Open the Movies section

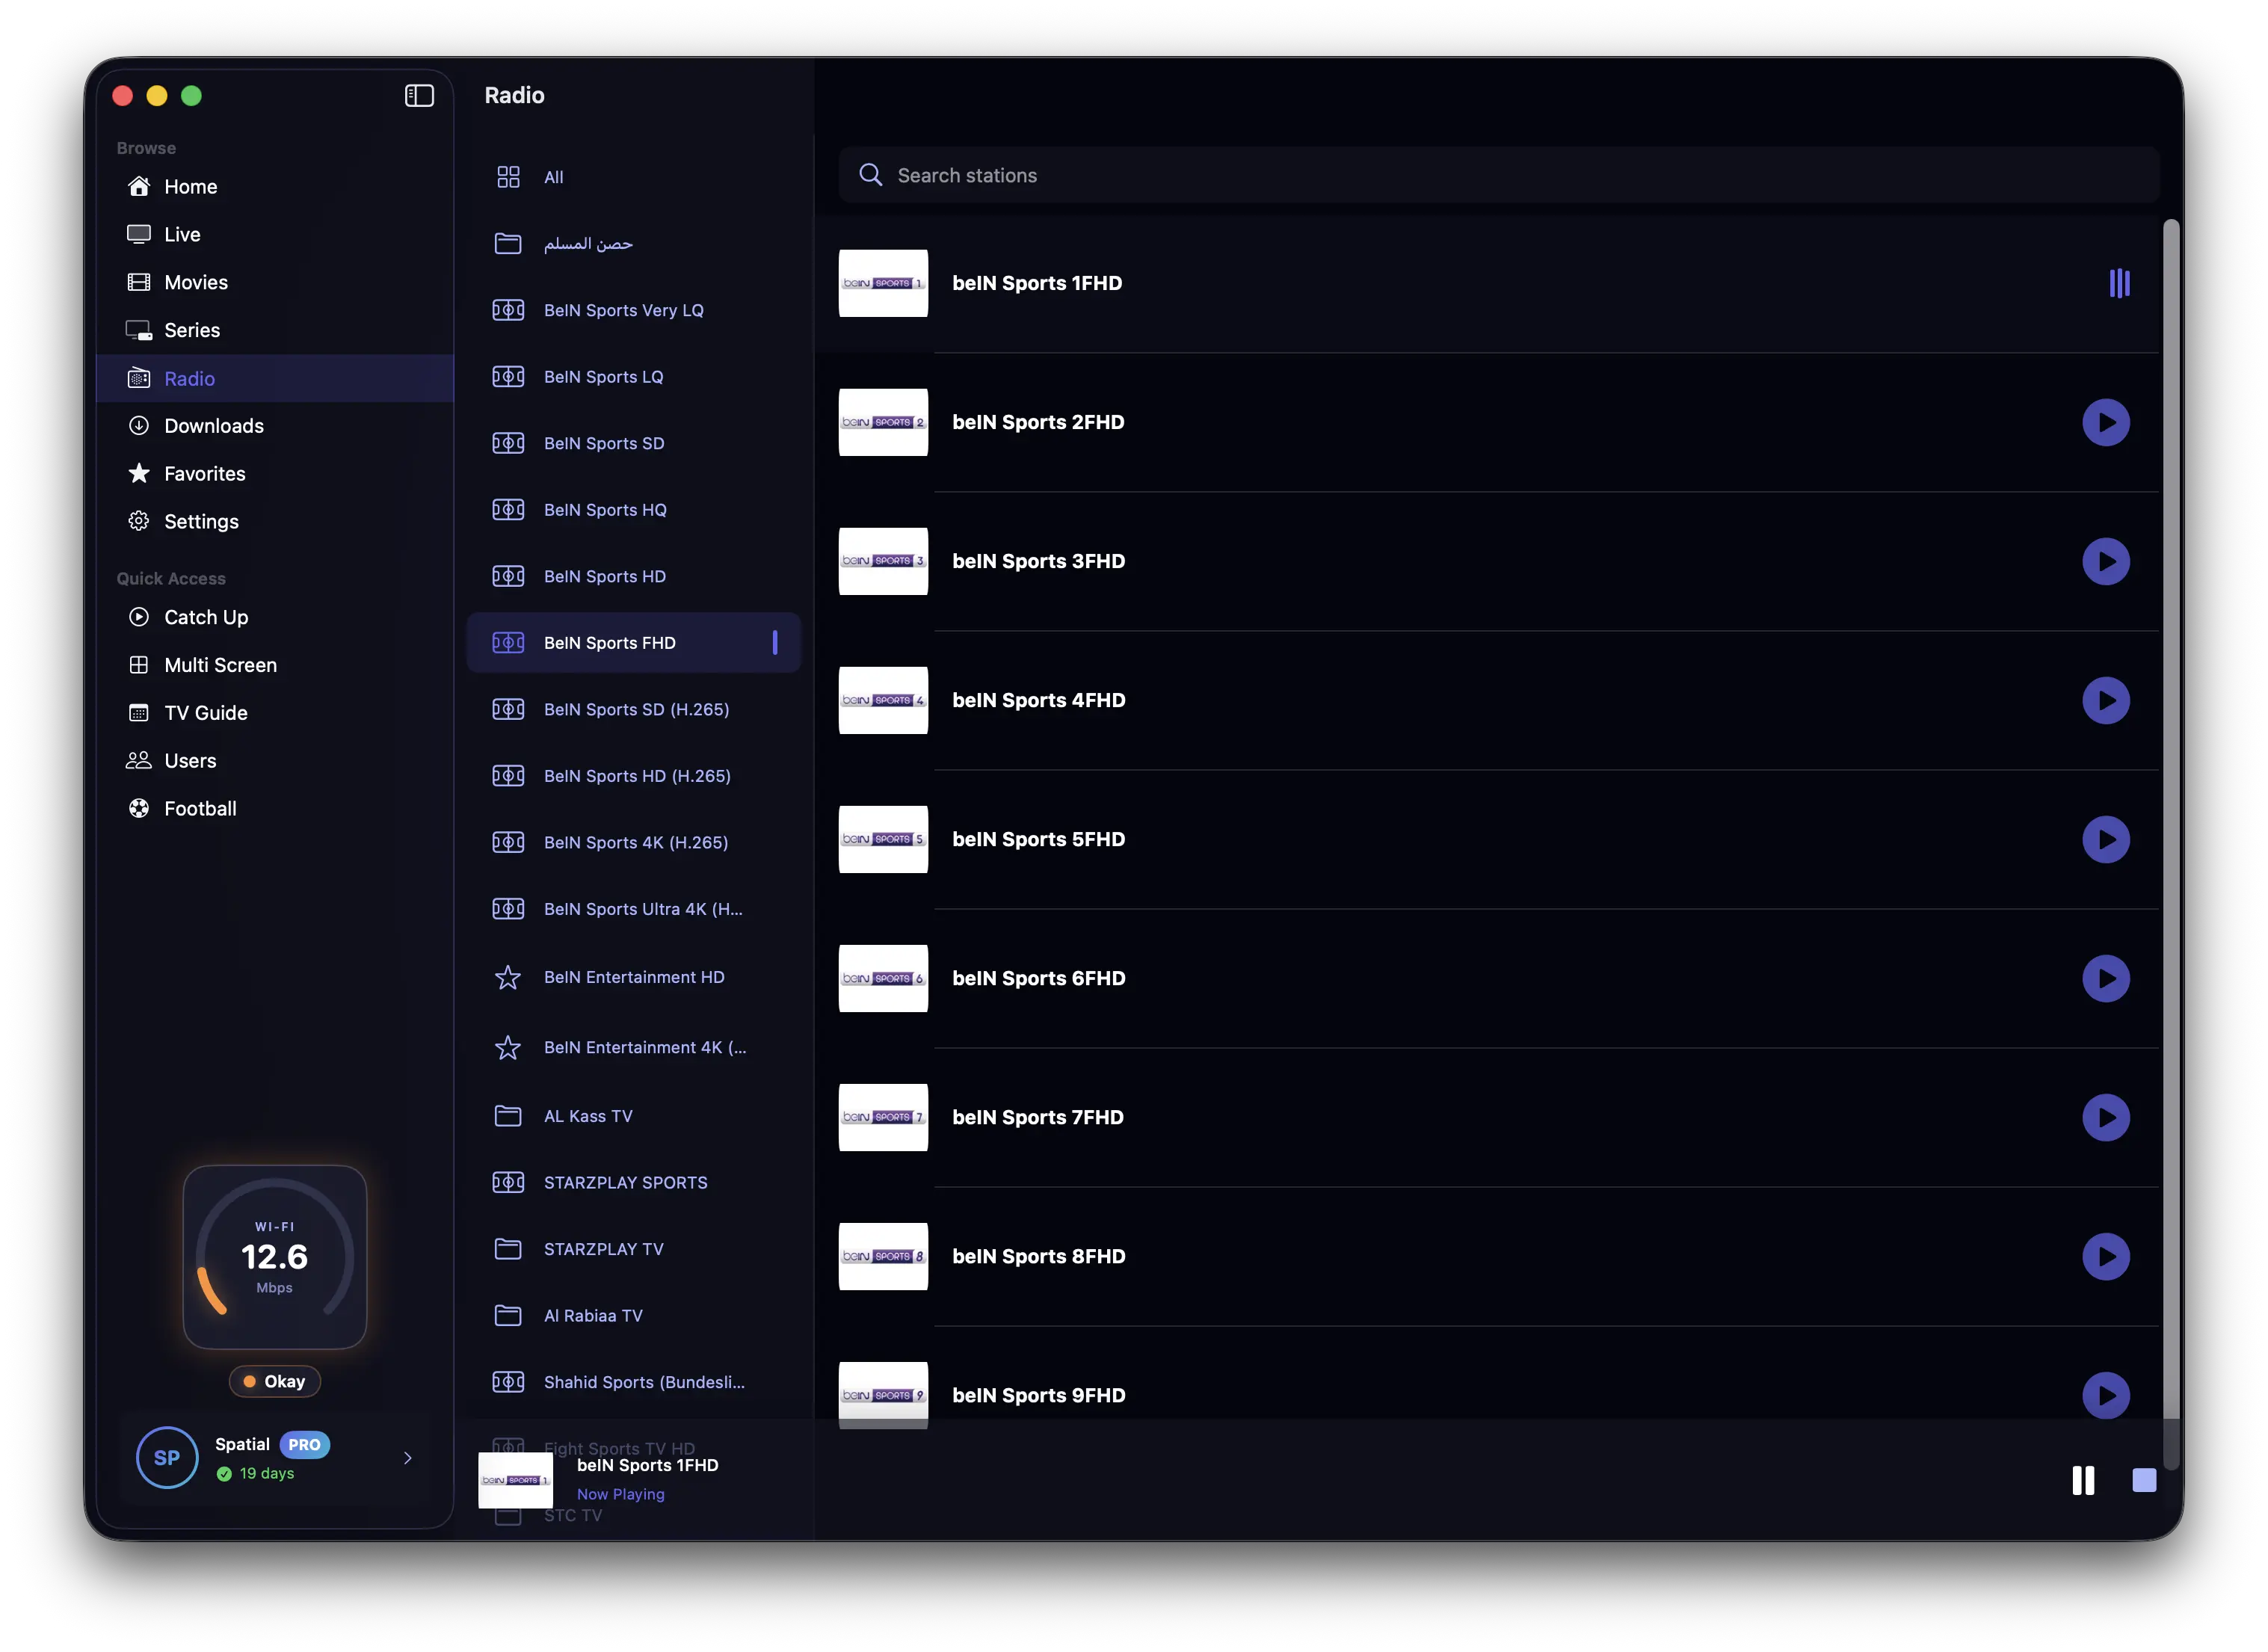point(274,282)
